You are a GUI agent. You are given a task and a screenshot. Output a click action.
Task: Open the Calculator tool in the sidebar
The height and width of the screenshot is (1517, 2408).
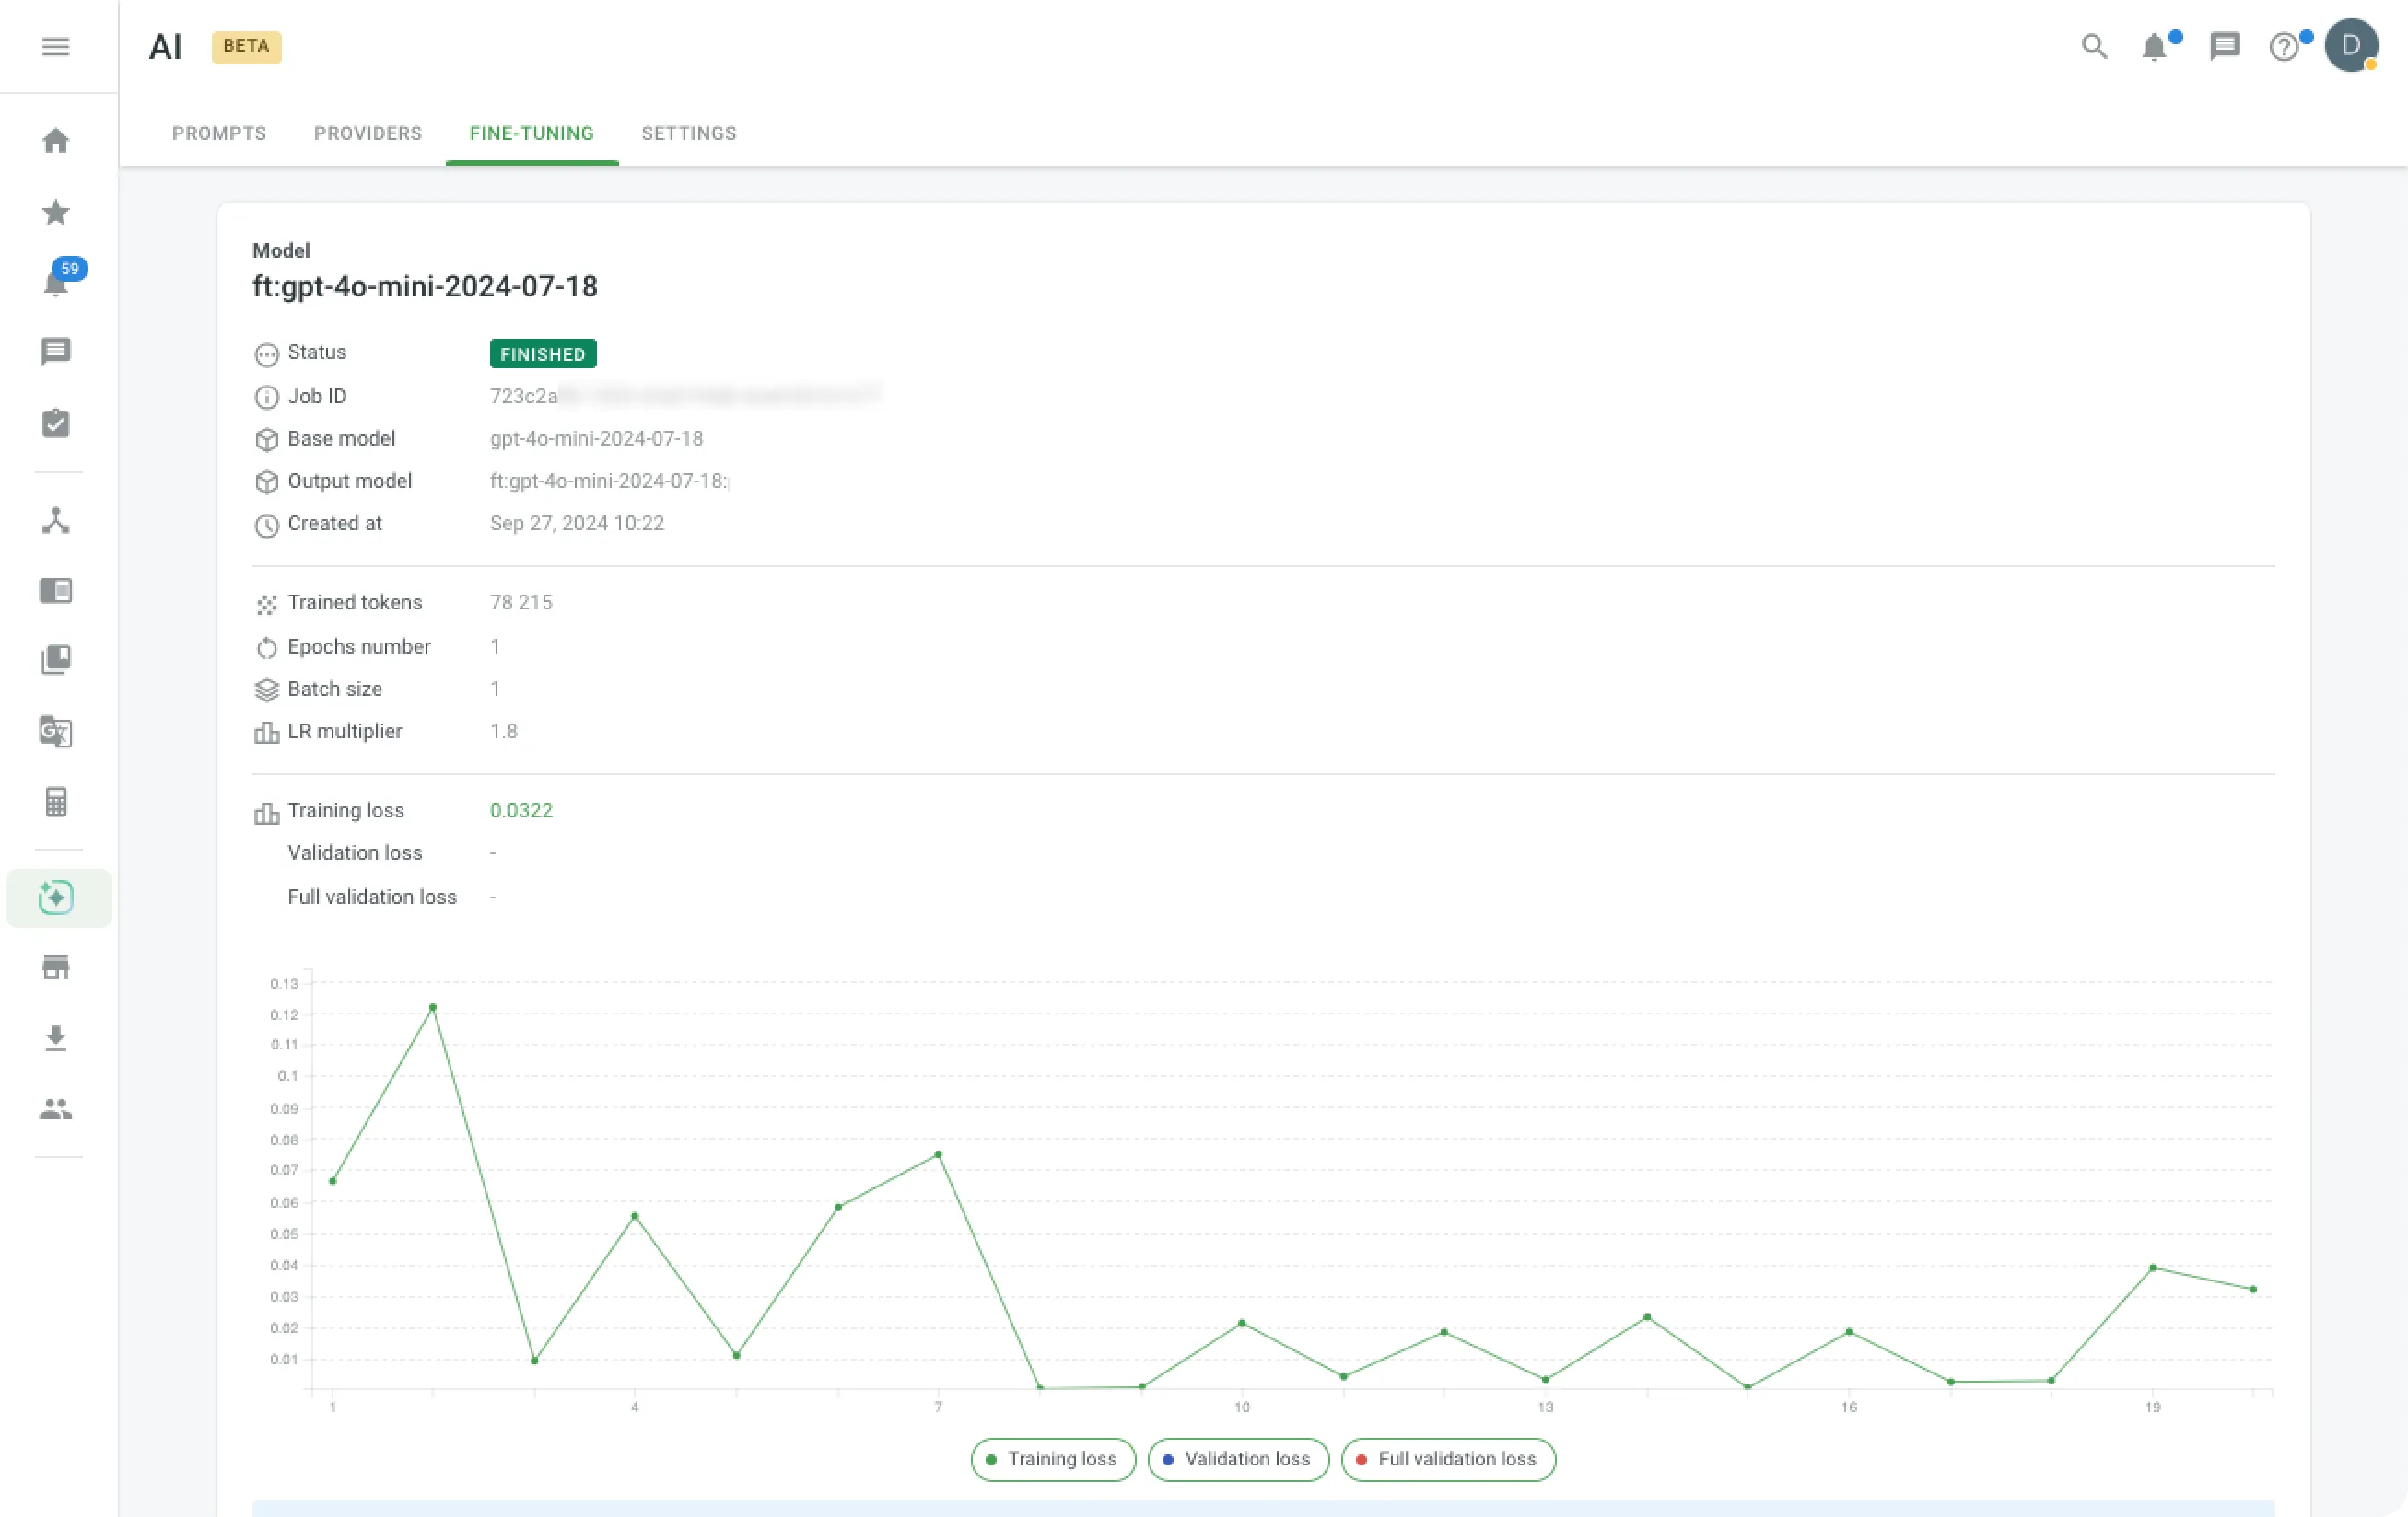[x=56, y=801]
